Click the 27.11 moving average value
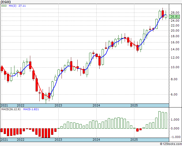The image size is (182, 146). tap(22, 6)
